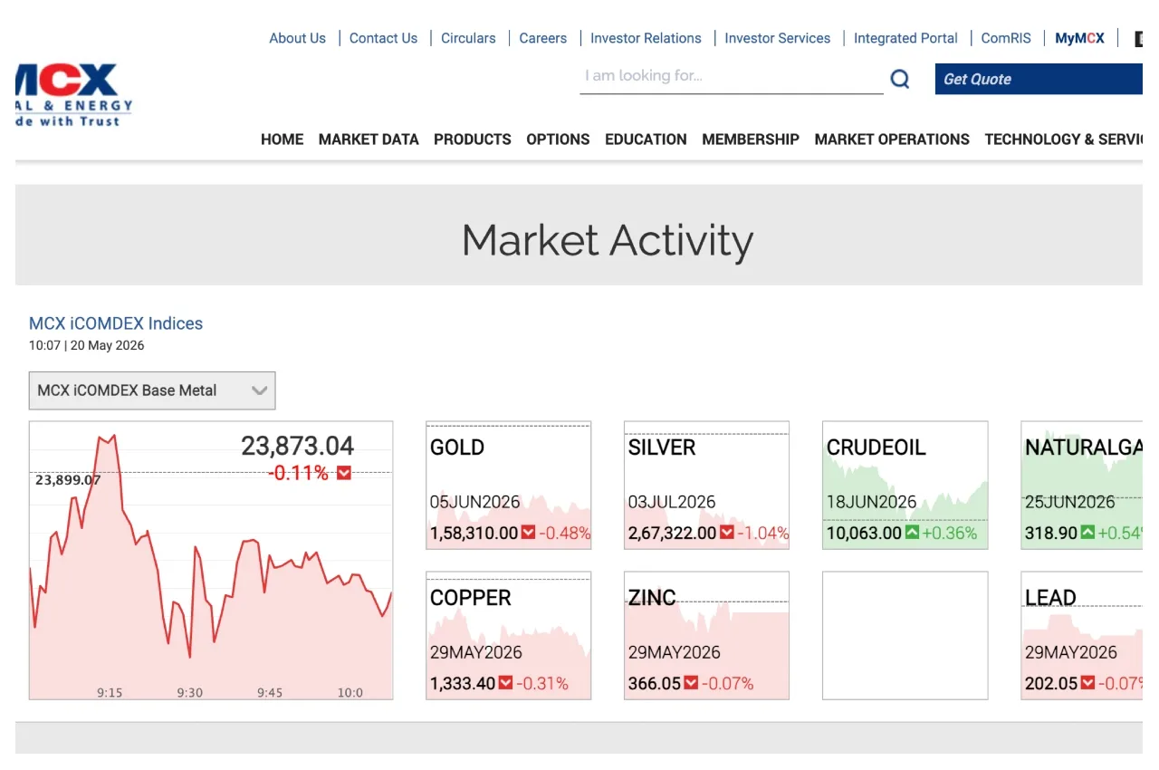Image resolution: width=1159 pixels, height=770 pixels.
Task: Click the GOLD price 1,58,310.00
Action: [x=474, y=533]
